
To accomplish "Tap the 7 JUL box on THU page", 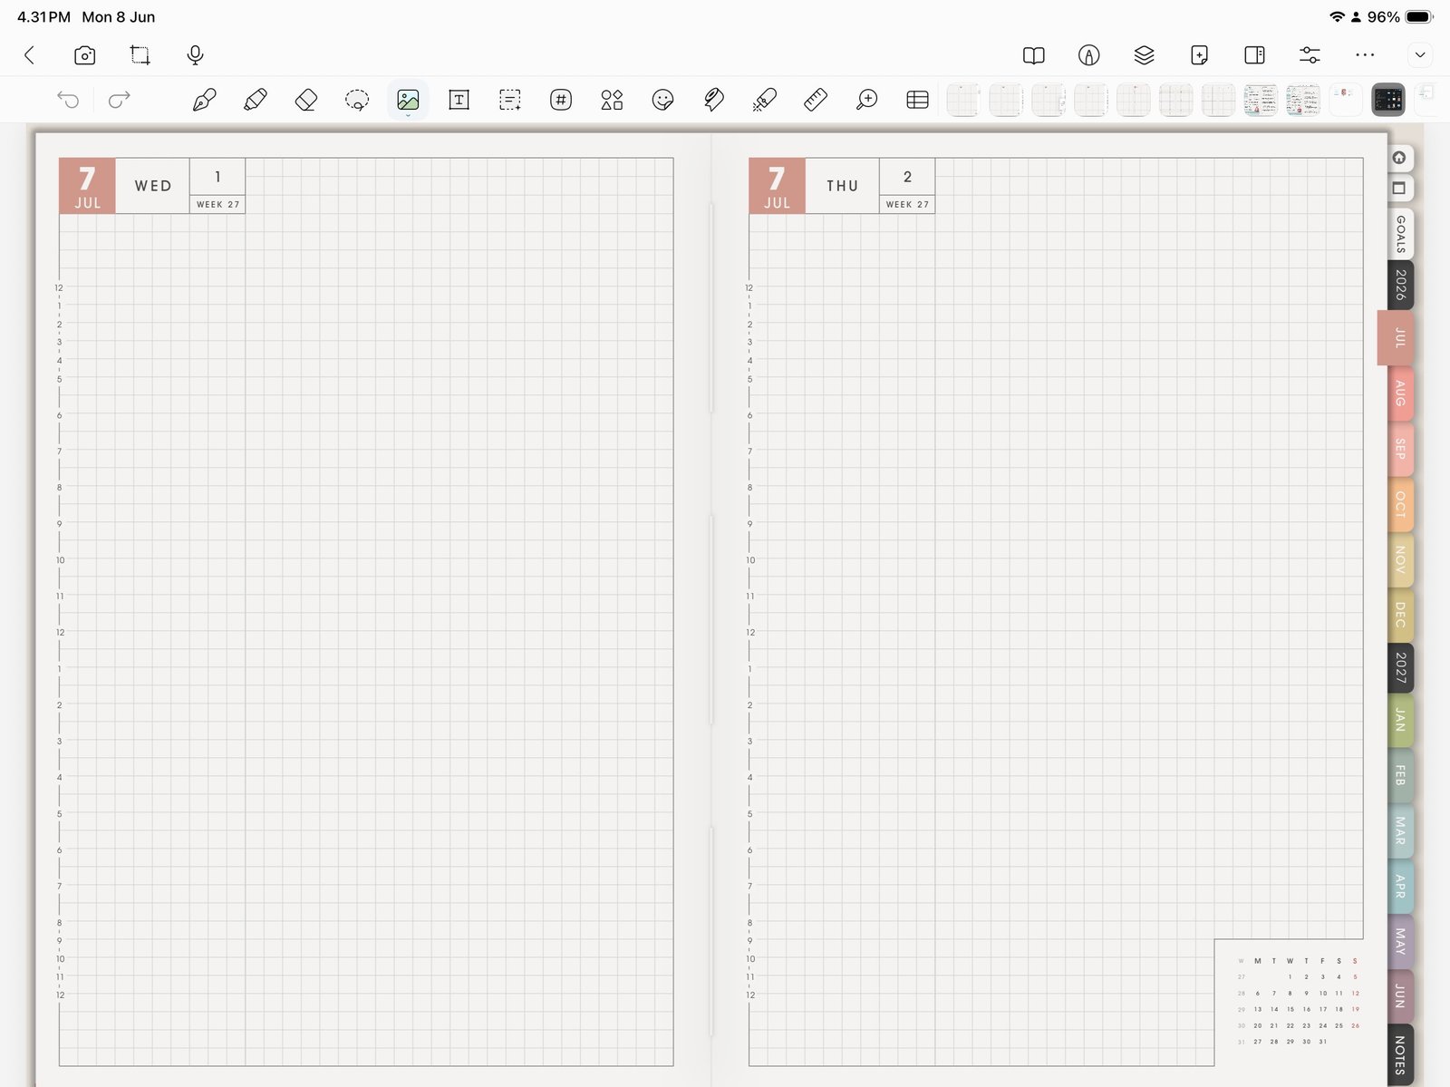I will [x=777, y=186].
